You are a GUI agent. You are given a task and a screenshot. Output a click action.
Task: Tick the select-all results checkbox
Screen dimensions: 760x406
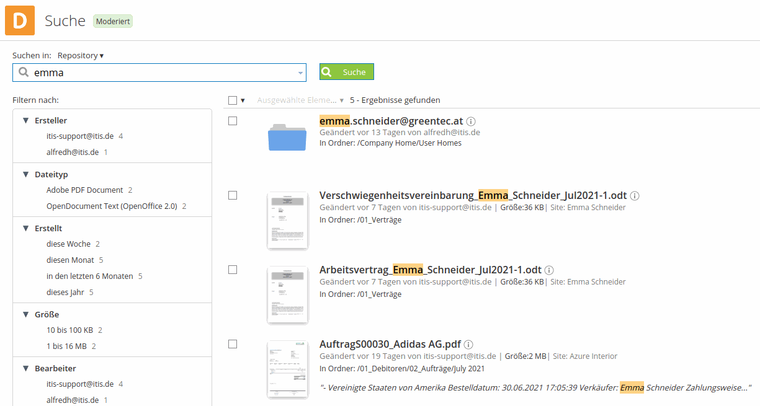click(x=233, y=100)
